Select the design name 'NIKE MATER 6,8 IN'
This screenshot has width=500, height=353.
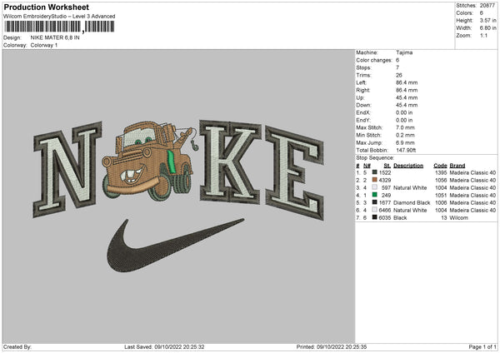pos(55,37)
